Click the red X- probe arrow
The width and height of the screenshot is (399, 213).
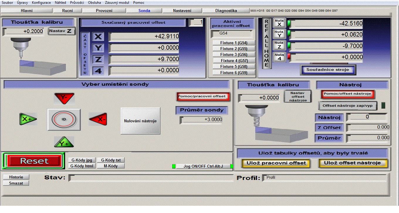(x=98, y=119)
